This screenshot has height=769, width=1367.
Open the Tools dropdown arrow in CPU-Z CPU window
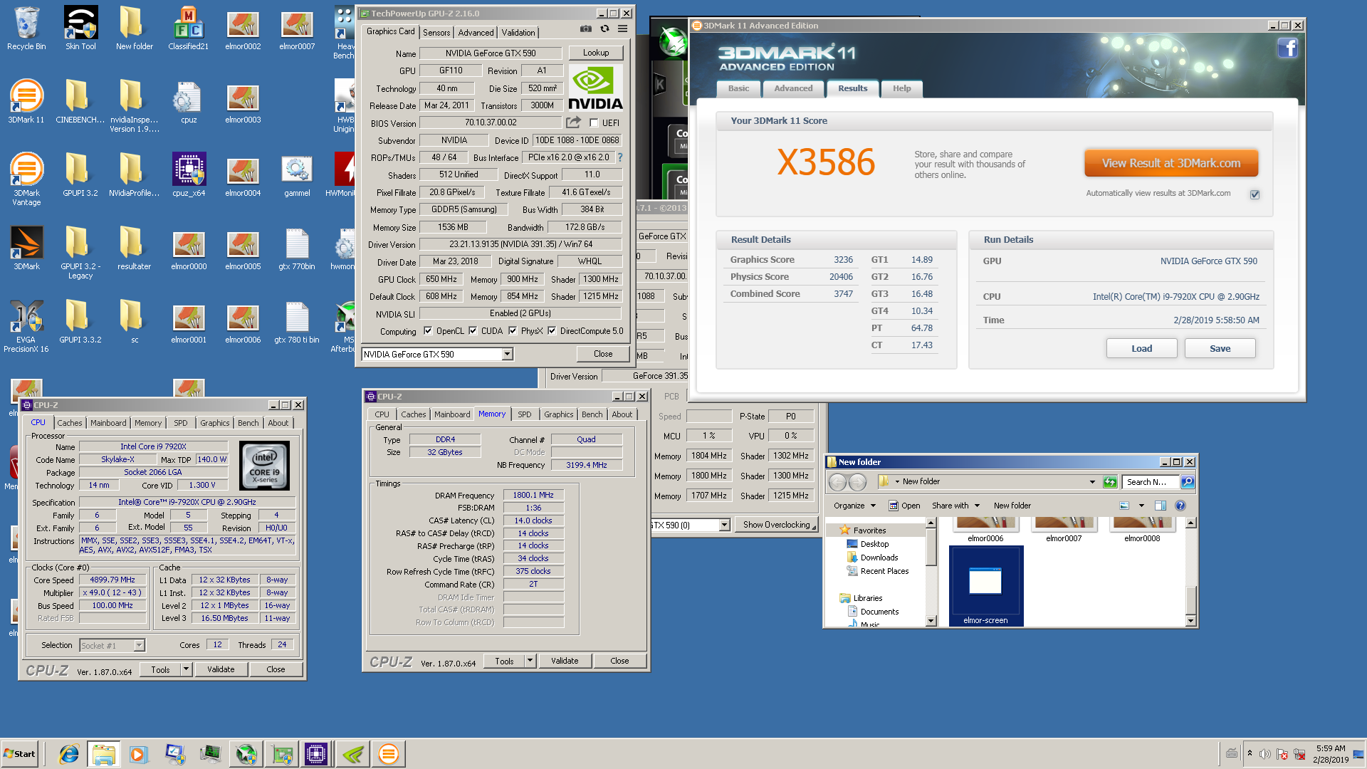(x=187, y=669)
